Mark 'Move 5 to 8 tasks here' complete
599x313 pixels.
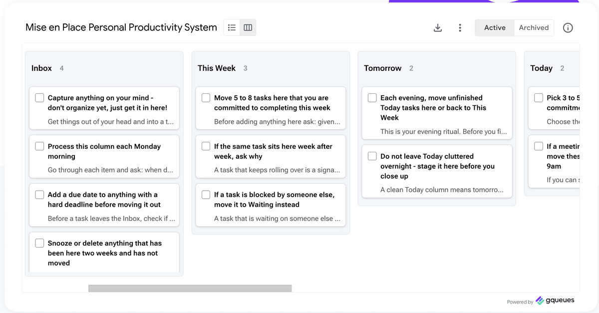[206, 98]
